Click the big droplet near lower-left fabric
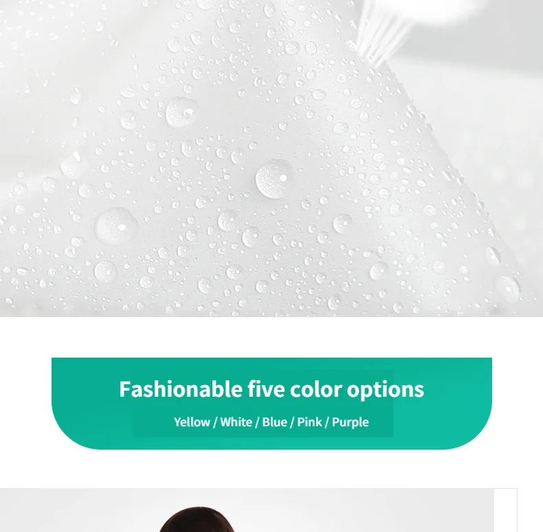 click(x=116, y=227)
